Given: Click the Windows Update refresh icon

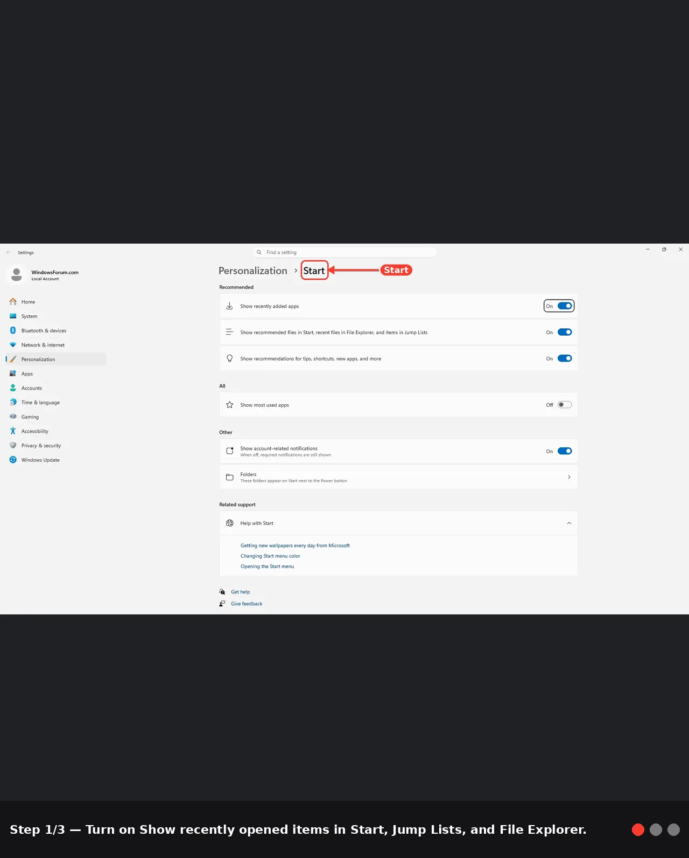Looking at the screenshot, I should (13, 460).
